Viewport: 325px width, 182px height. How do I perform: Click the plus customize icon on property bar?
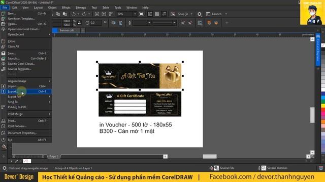(227, 23)
